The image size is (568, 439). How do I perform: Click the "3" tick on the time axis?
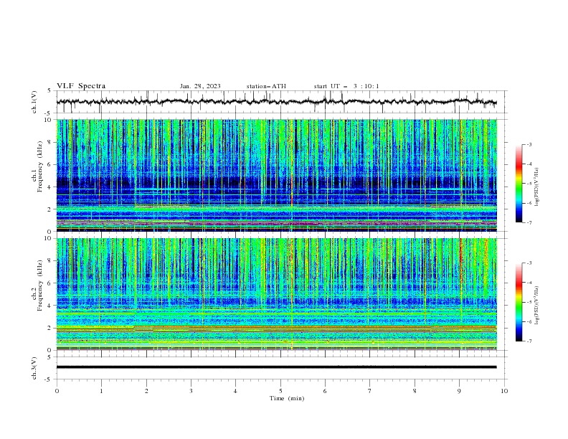click(191, 391)
